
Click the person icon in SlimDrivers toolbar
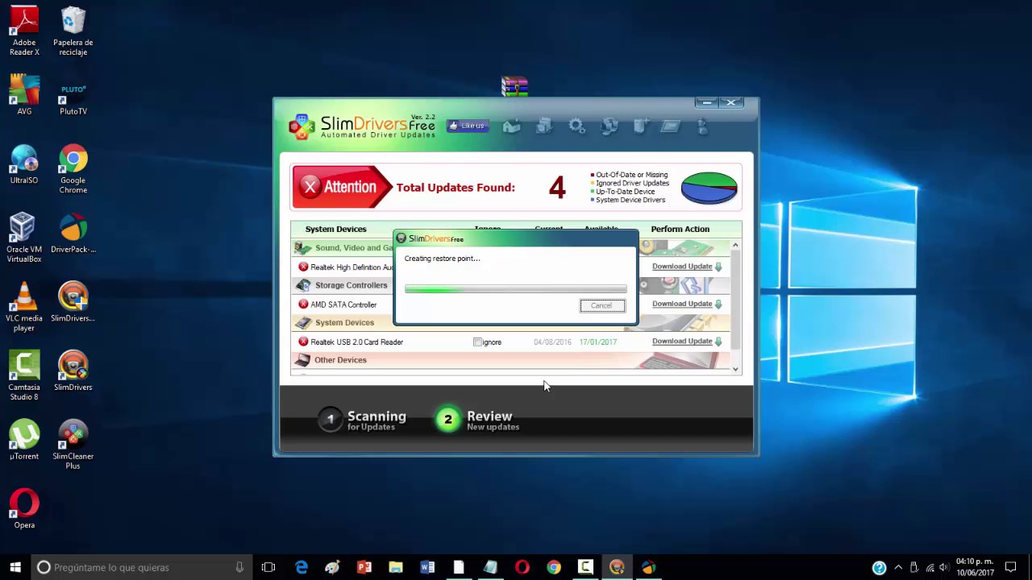[702, 126]
